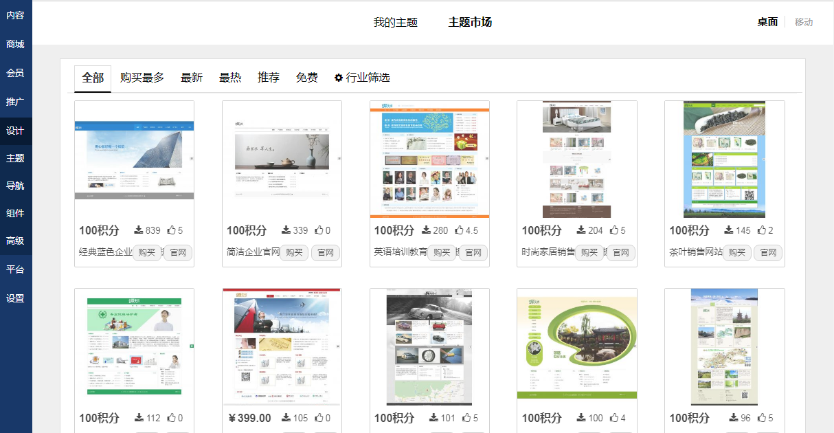Viewport: 834px width, 433px height.
Task: Select 设计 in the sidebar
Action: click(16, 131)
